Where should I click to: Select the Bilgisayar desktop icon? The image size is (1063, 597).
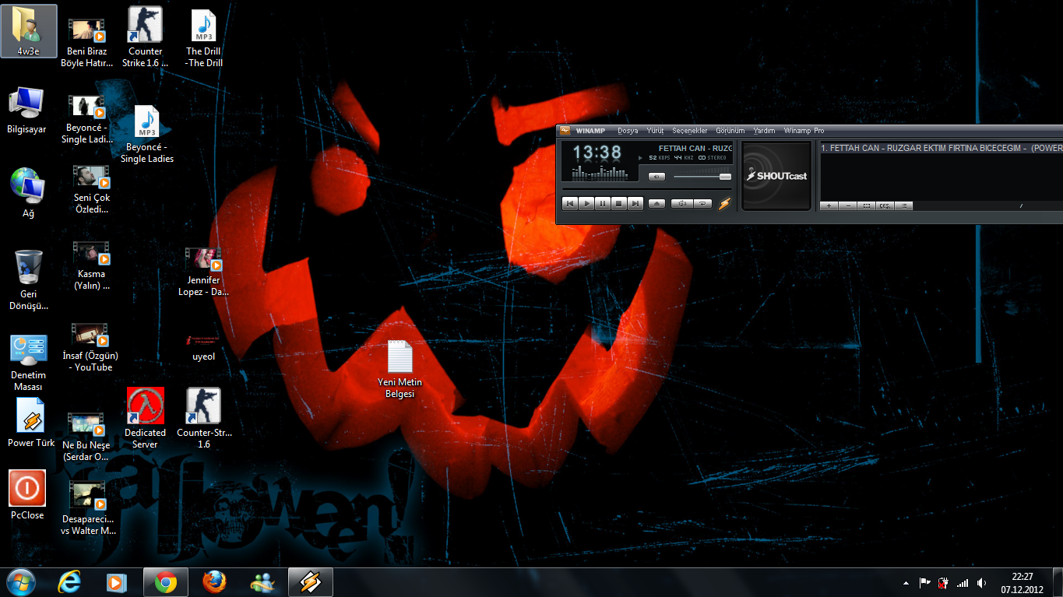pos(26,111)
